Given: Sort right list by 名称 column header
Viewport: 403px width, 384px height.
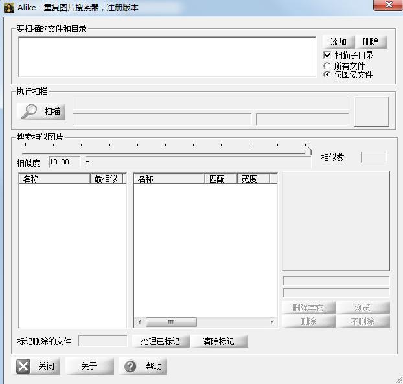Looking at the screenshot, I should [x=169, y=179].
